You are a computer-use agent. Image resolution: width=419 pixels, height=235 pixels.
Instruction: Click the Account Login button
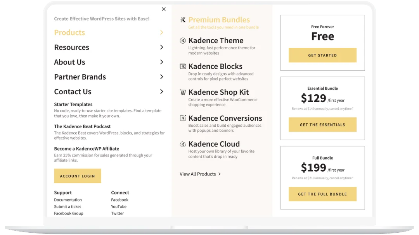(78, 176)
